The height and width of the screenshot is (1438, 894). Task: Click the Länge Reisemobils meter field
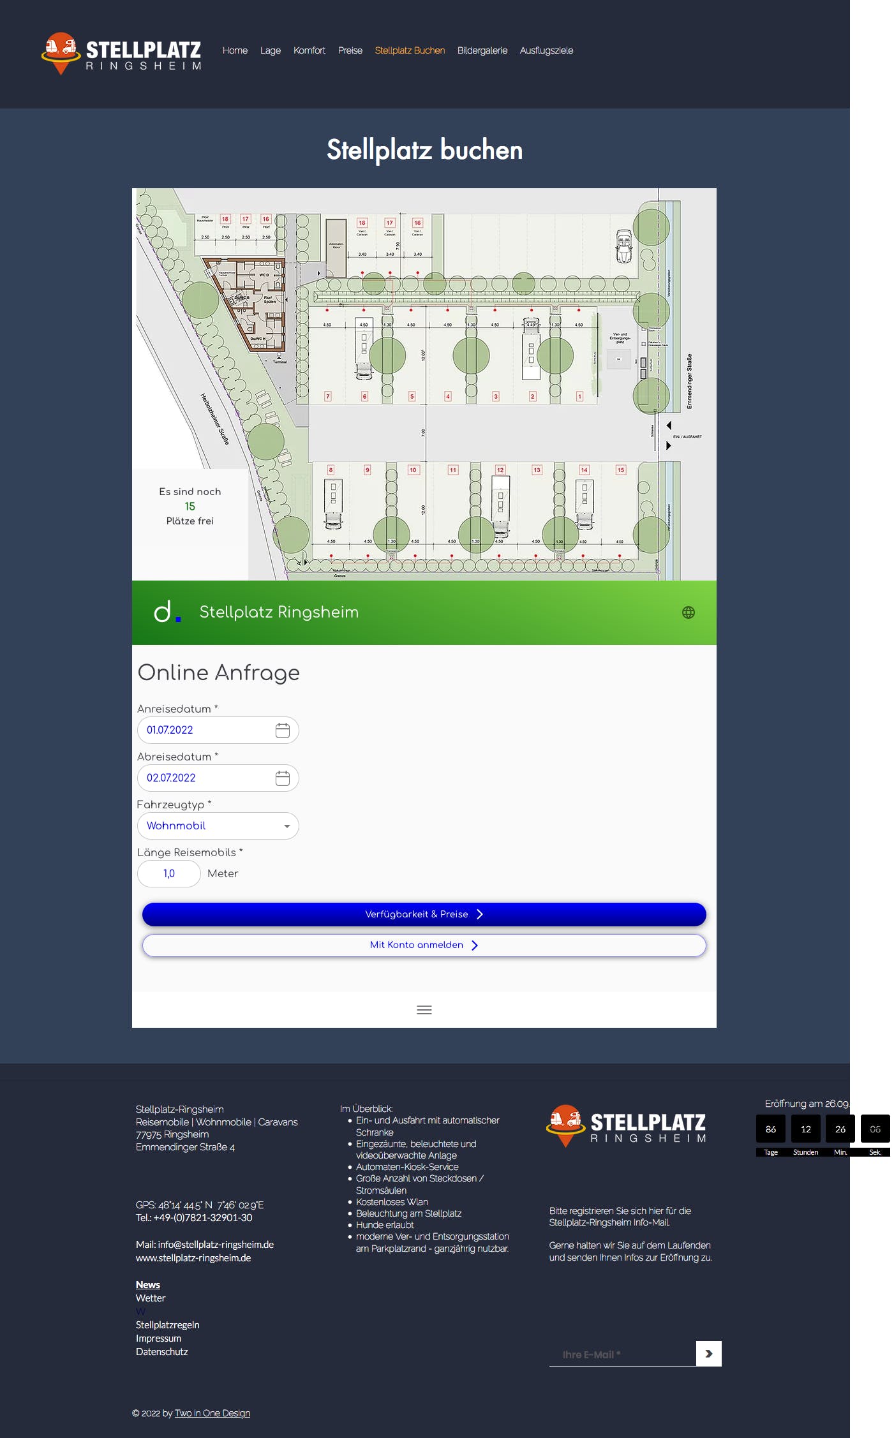coord(169,873)
